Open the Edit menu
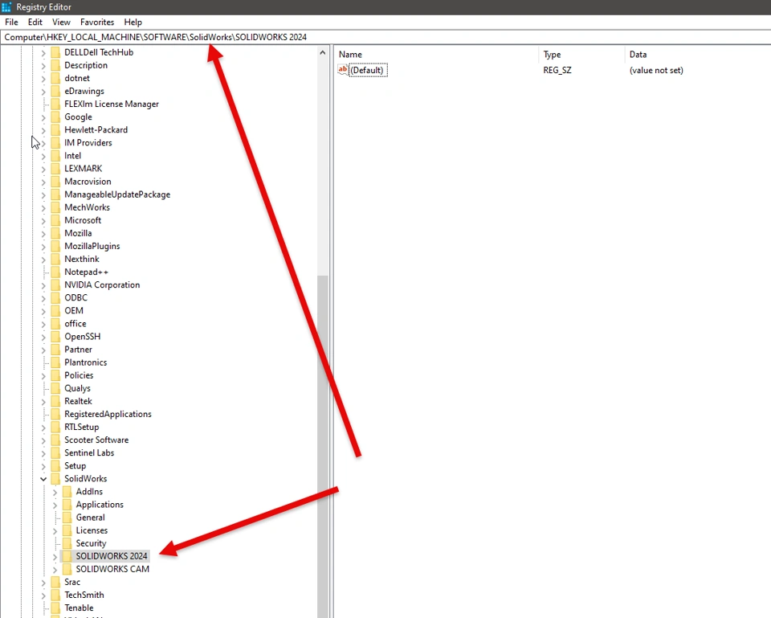 pyautogui.click(x=35, y=23)
